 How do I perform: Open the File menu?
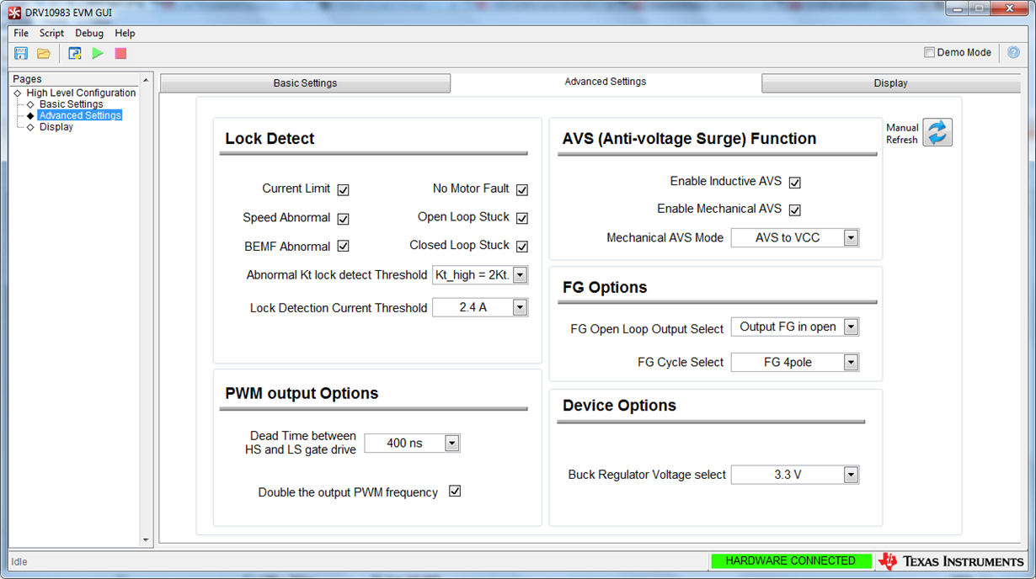click(21, 33)
